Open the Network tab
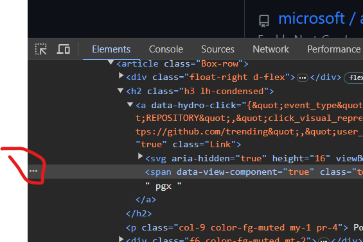This screenshot has width=363, height=242. click(270, 49)
